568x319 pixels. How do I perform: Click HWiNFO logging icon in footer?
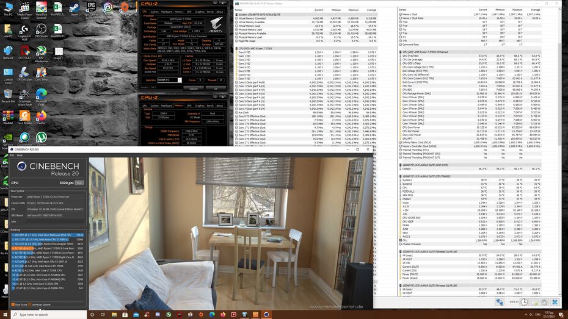(534, 302)
